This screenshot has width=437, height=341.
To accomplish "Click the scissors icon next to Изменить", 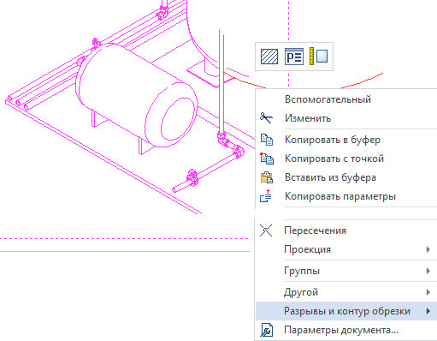I will tap(266, 118).
